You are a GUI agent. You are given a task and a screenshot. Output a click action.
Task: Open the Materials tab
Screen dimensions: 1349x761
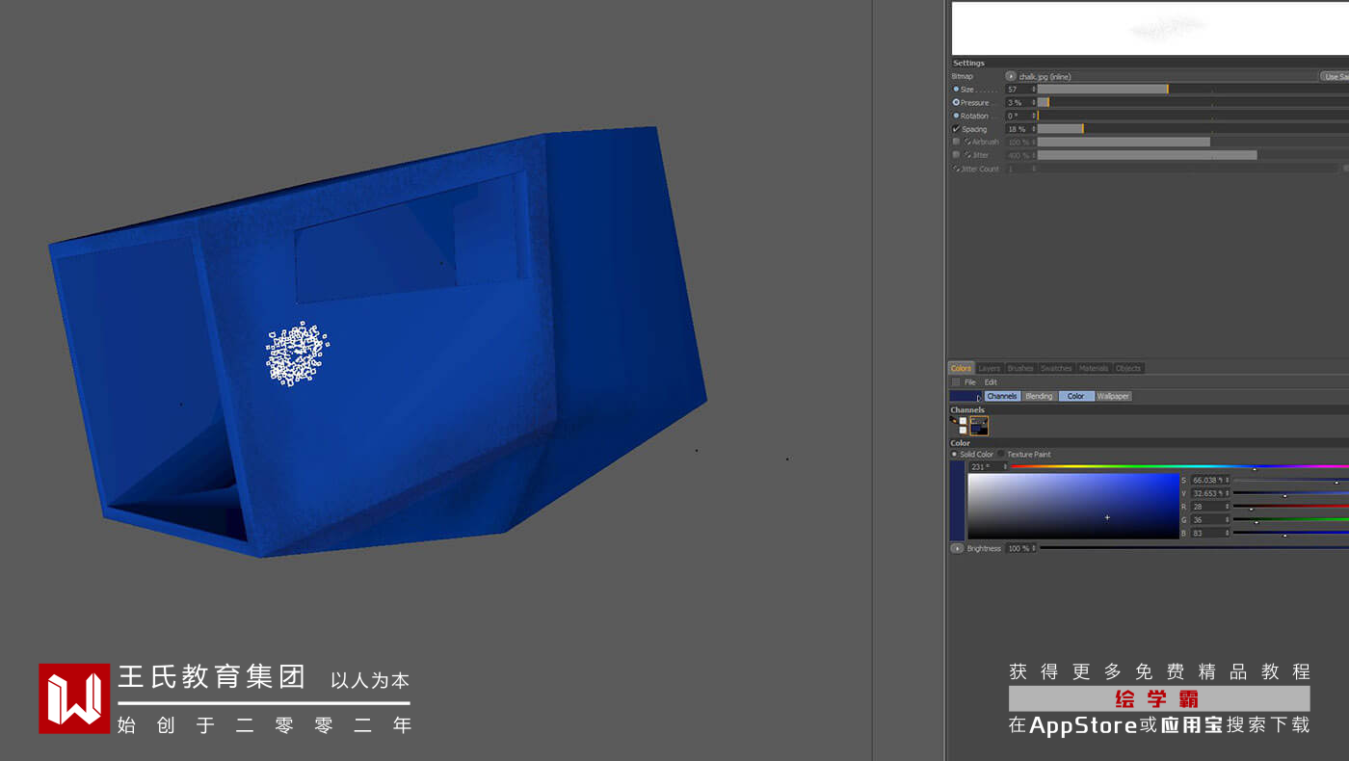(x=1094, y=368)
